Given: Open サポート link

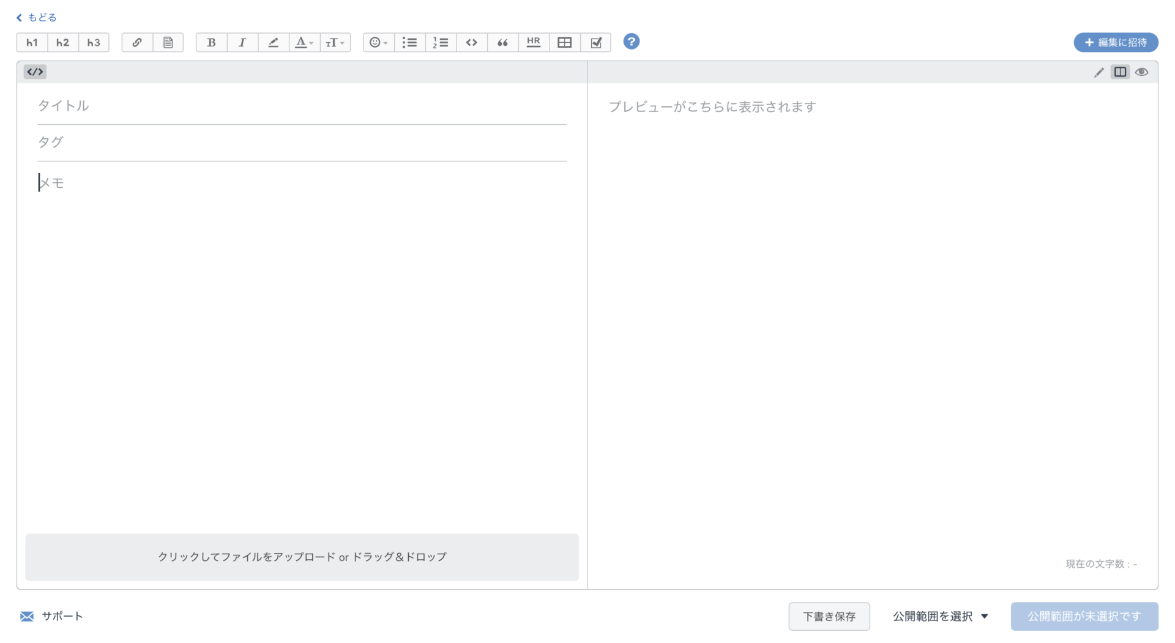Looking at the screenshot, I should point(62,616).
